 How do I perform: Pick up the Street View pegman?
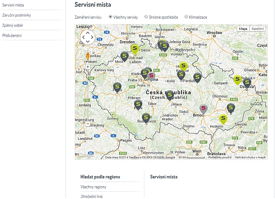[88, 56]
